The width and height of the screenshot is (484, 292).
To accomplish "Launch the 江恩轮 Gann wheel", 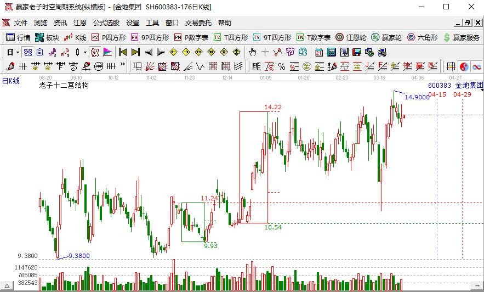I will pyautogui.click(x=351, y=37).
